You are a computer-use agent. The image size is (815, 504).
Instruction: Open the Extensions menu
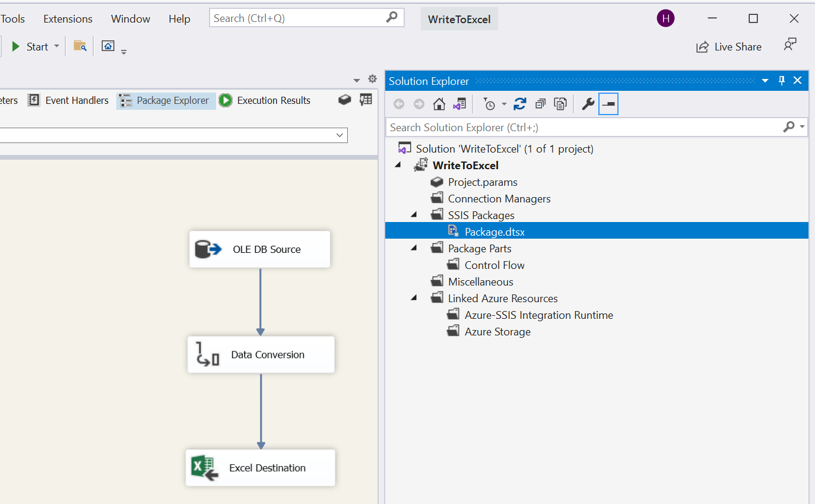pos(68,19)
